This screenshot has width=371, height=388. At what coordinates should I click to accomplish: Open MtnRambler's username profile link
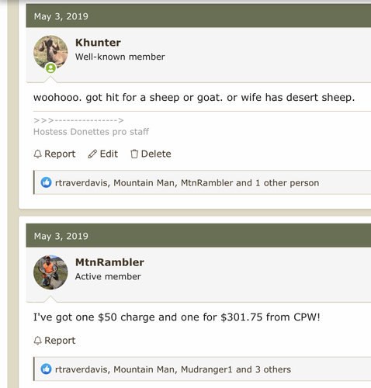109,262
